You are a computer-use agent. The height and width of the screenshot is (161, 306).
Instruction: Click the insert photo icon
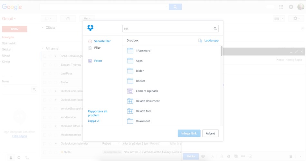pos(236,156)
